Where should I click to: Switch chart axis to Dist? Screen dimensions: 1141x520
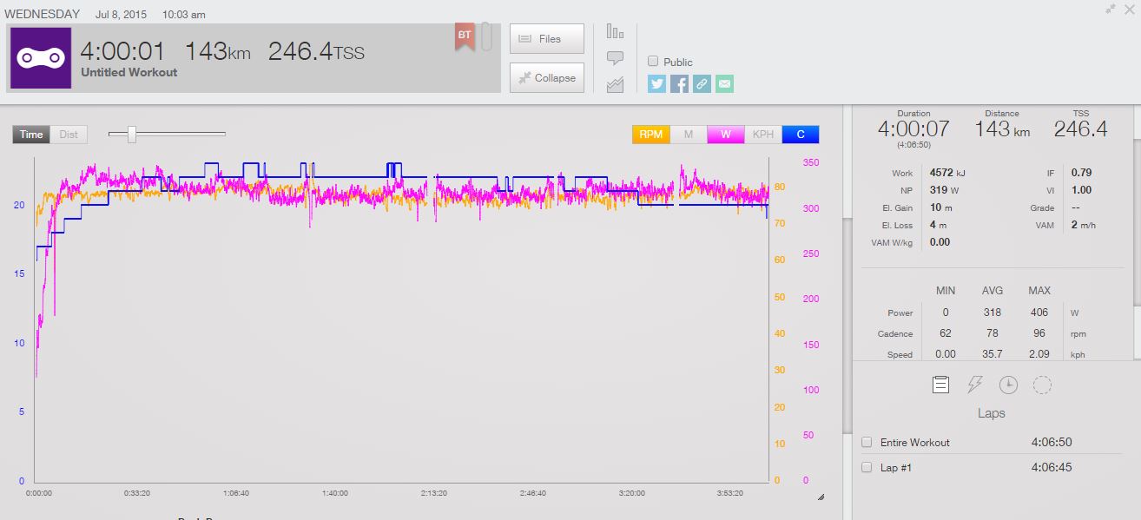pos(69,135)
